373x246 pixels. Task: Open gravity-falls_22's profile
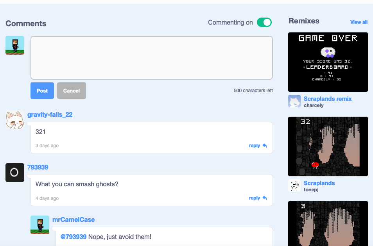coord(50,114)
